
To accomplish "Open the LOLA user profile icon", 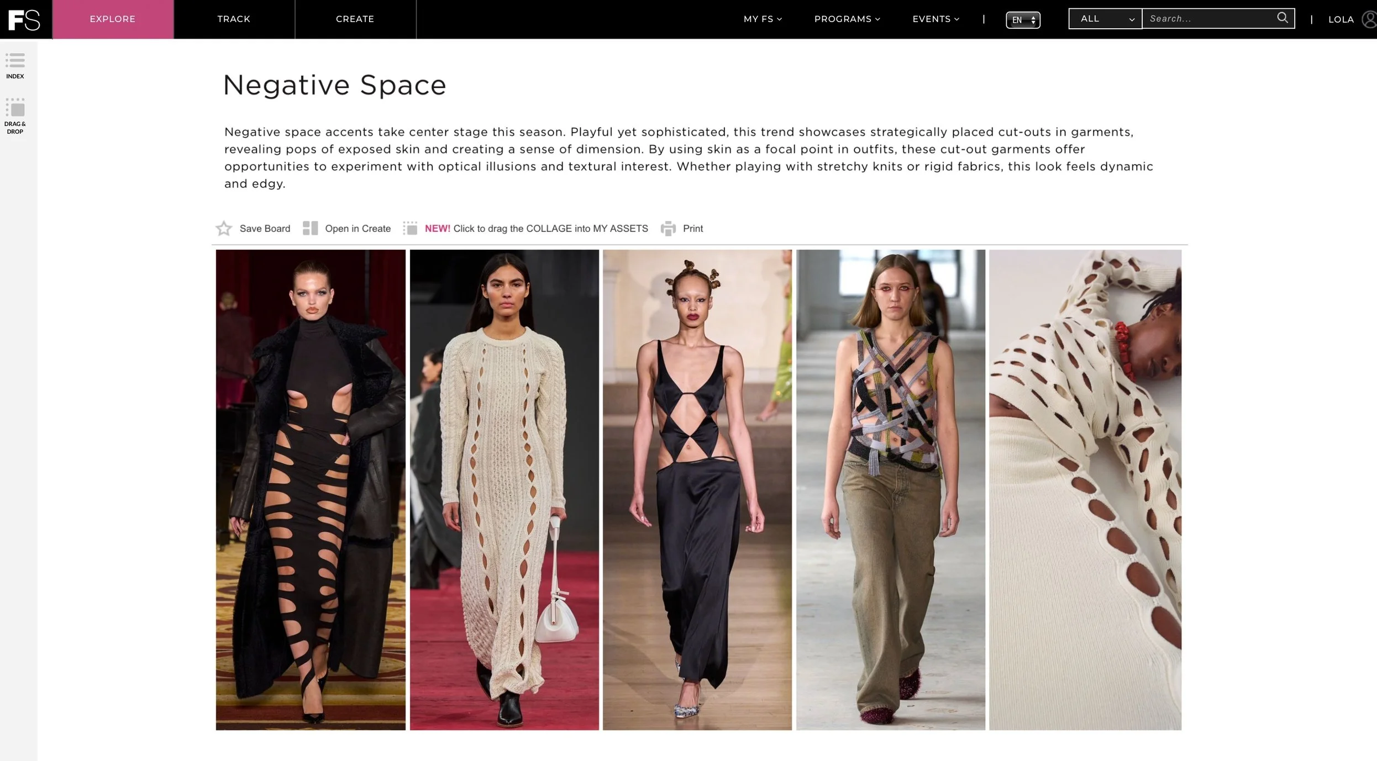I will click(1369, 19).
